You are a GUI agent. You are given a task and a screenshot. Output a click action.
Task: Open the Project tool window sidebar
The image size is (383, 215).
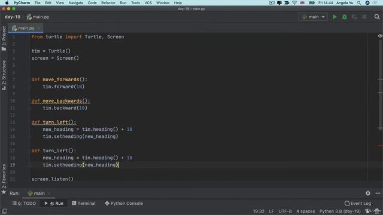(x=4, y=38)
